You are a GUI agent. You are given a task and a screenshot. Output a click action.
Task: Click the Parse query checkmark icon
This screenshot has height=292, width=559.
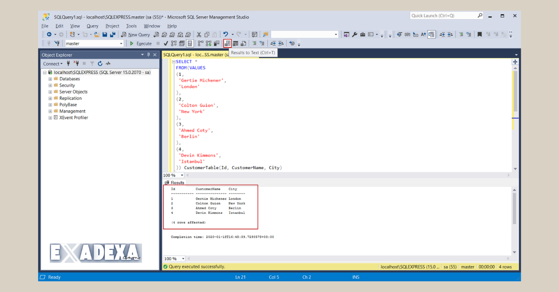pos(165,43)
